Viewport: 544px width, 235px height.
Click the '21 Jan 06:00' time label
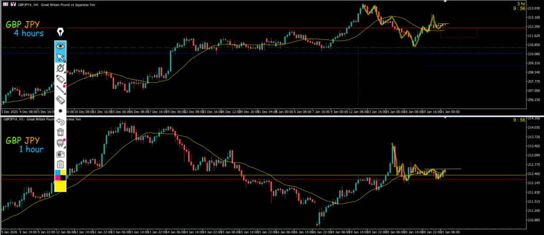click(x=450, y=231)
